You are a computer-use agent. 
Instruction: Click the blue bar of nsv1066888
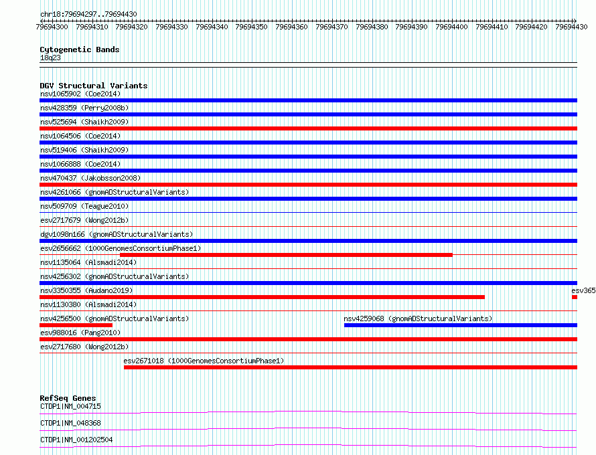tap(308, 171)
